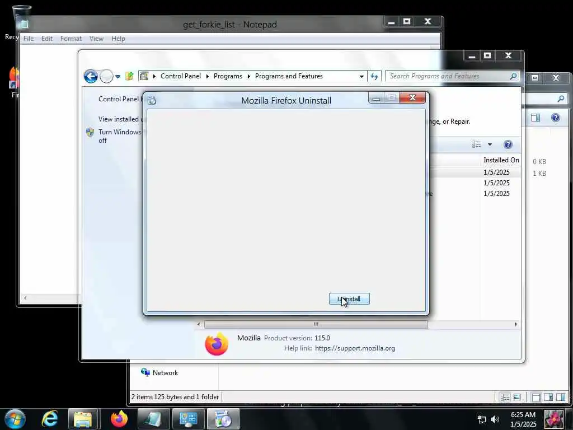The height and width of the screenshot is (430, 573).
Task: Sort by the Installed On column header
Action: 501,160
